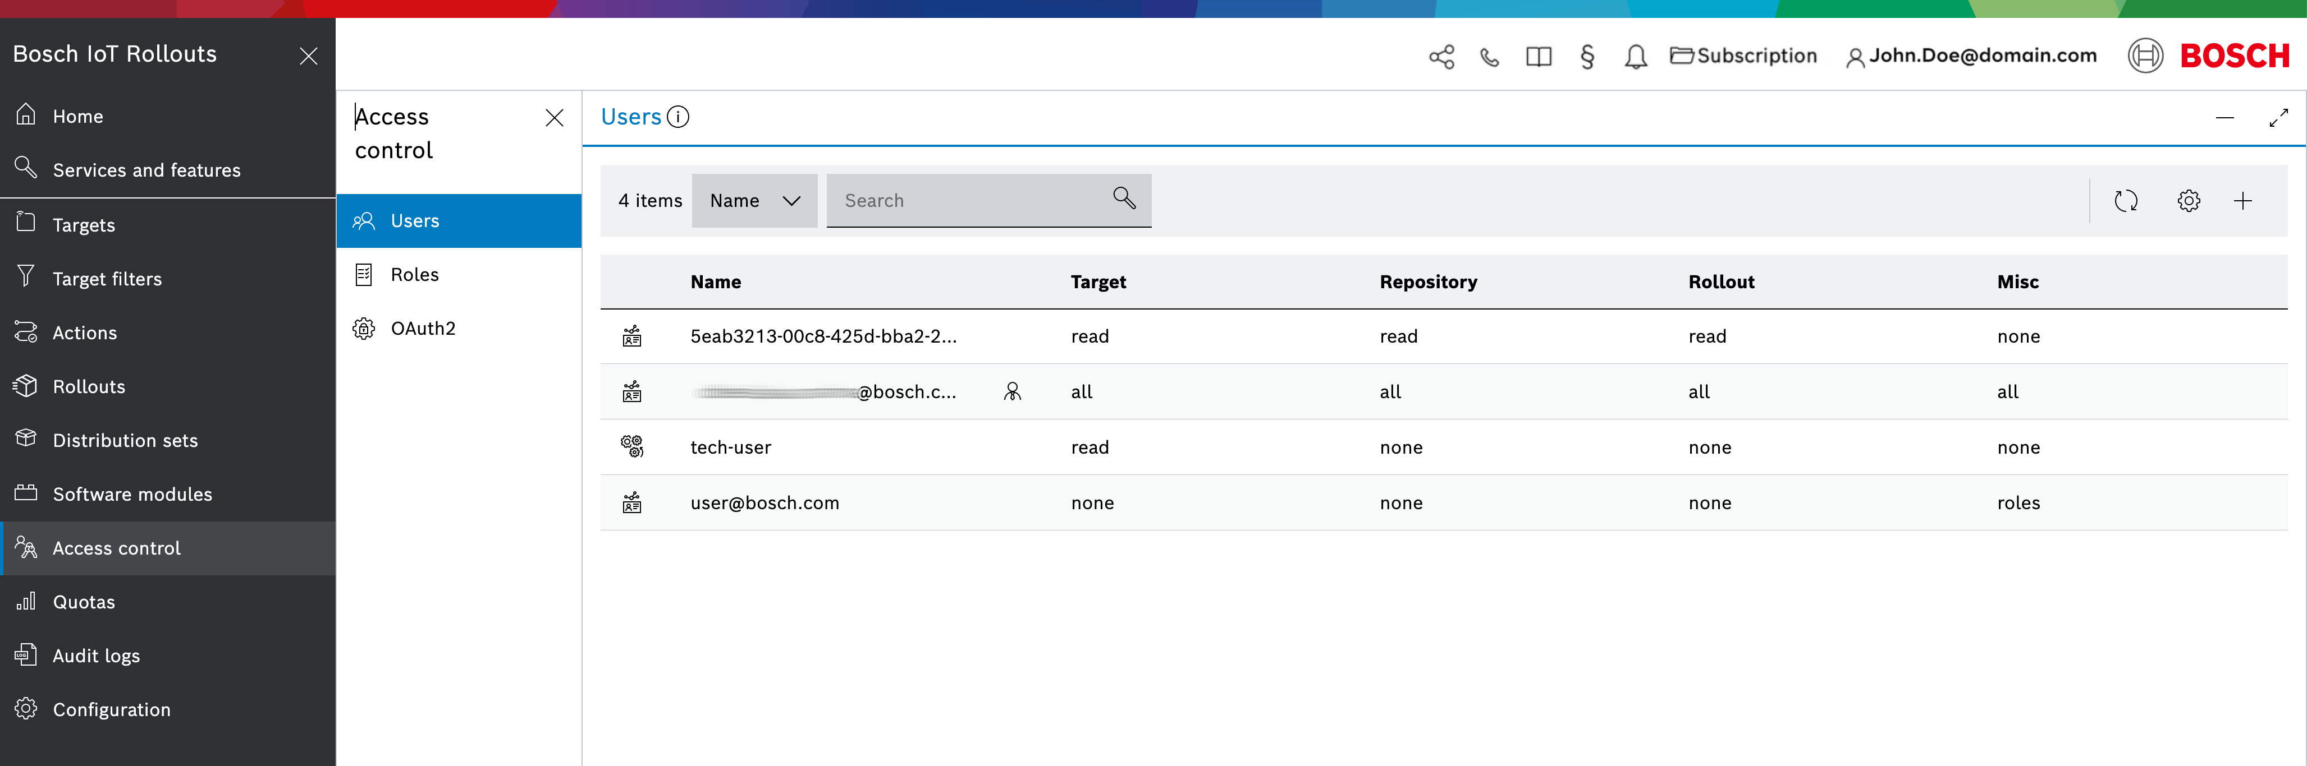
Task: Open Services and features
Action: click(x=167, y=170)
